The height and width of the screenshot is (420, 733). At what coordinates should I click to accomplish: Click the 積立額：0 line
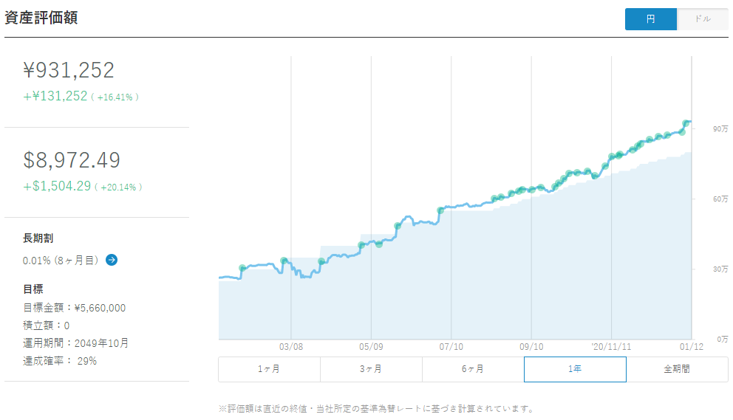(47, 326)
